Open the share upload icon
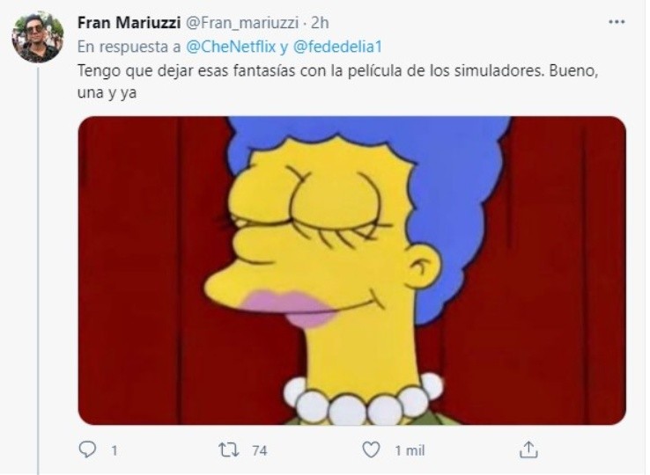The height and width of the screenshot is (475, 650). 528,449
